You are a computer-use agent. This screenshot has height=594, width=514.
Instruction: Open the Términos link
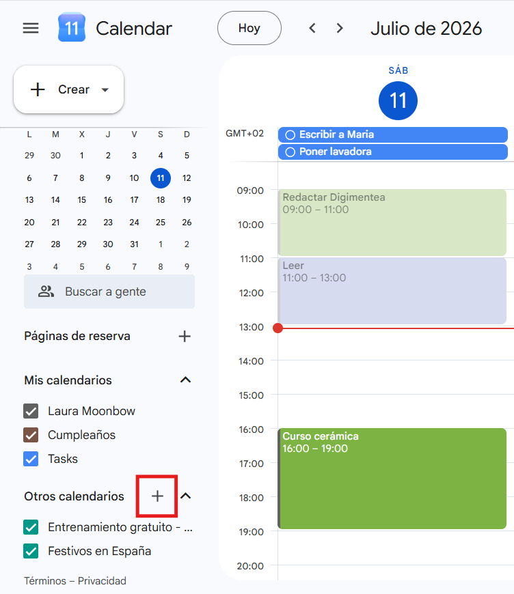pos(44,581)
